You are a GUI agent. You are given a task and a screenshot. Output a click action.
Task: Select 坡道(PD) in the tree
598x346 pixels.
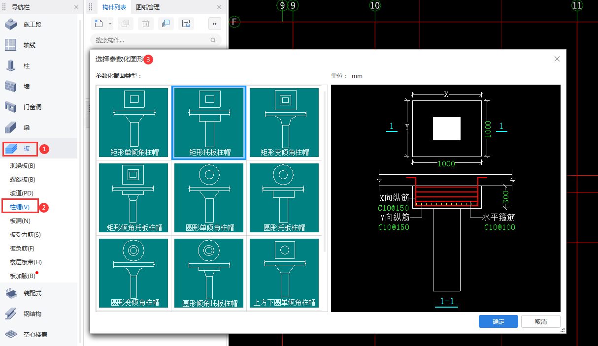22,193
